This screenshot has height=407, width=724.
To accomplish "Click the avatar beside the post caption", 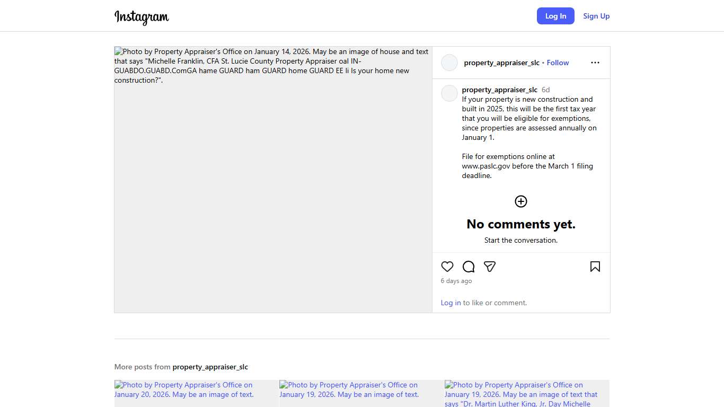I will tap(449, 93).
